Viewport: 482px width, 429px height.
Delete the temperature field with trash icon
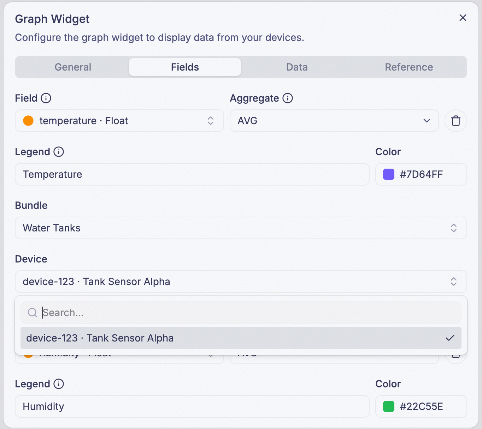[456, 121]
